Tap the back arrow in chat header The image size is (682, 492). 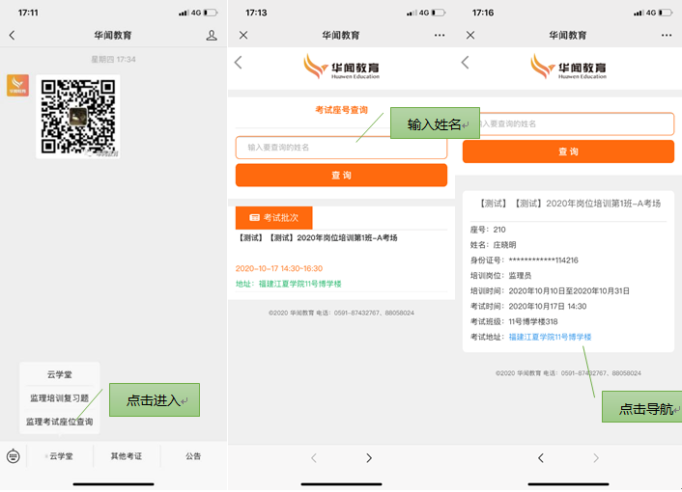tap(12, 36)
